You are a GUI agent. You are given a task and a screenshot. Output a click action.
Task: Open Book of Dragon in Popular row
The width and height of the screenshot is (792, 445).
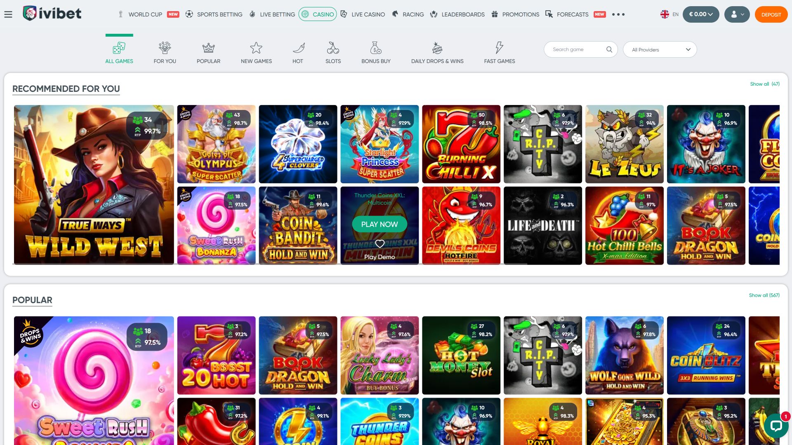[298, 356]
